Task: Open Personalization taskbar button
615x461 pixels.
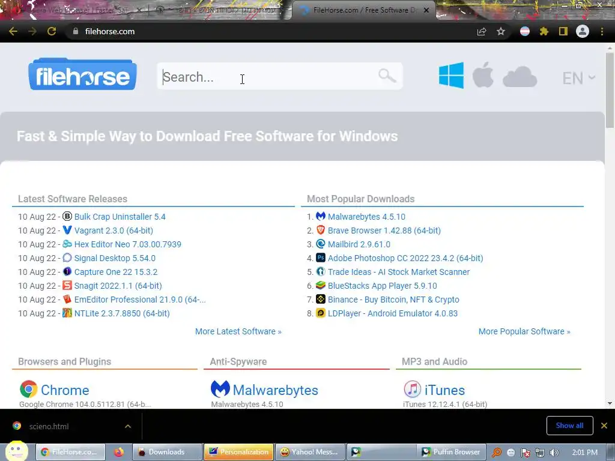Action: (238, 452)
